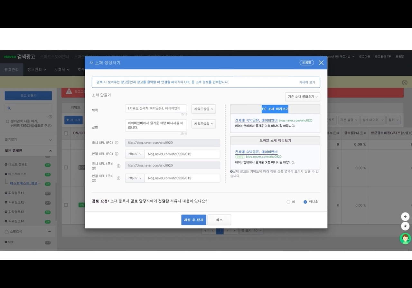This screenshot has width=412, height=288.
Task: Open the 기본 설정 dropdown in the background table
Action: (x=348, y=120)
